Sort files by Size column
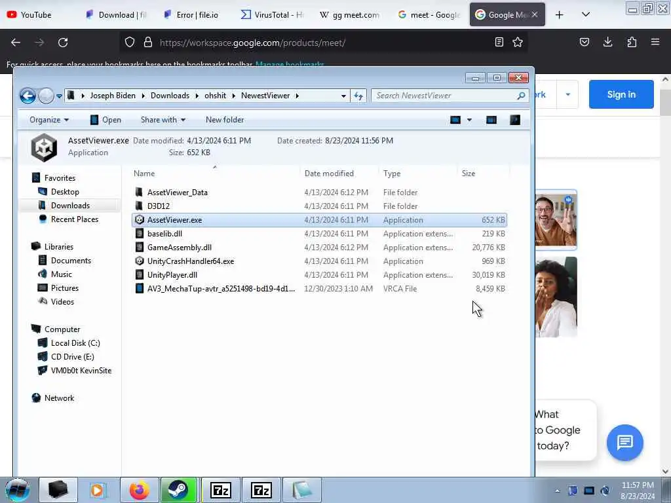The width and height of the screenshot is (671, 503). point(468,173)
